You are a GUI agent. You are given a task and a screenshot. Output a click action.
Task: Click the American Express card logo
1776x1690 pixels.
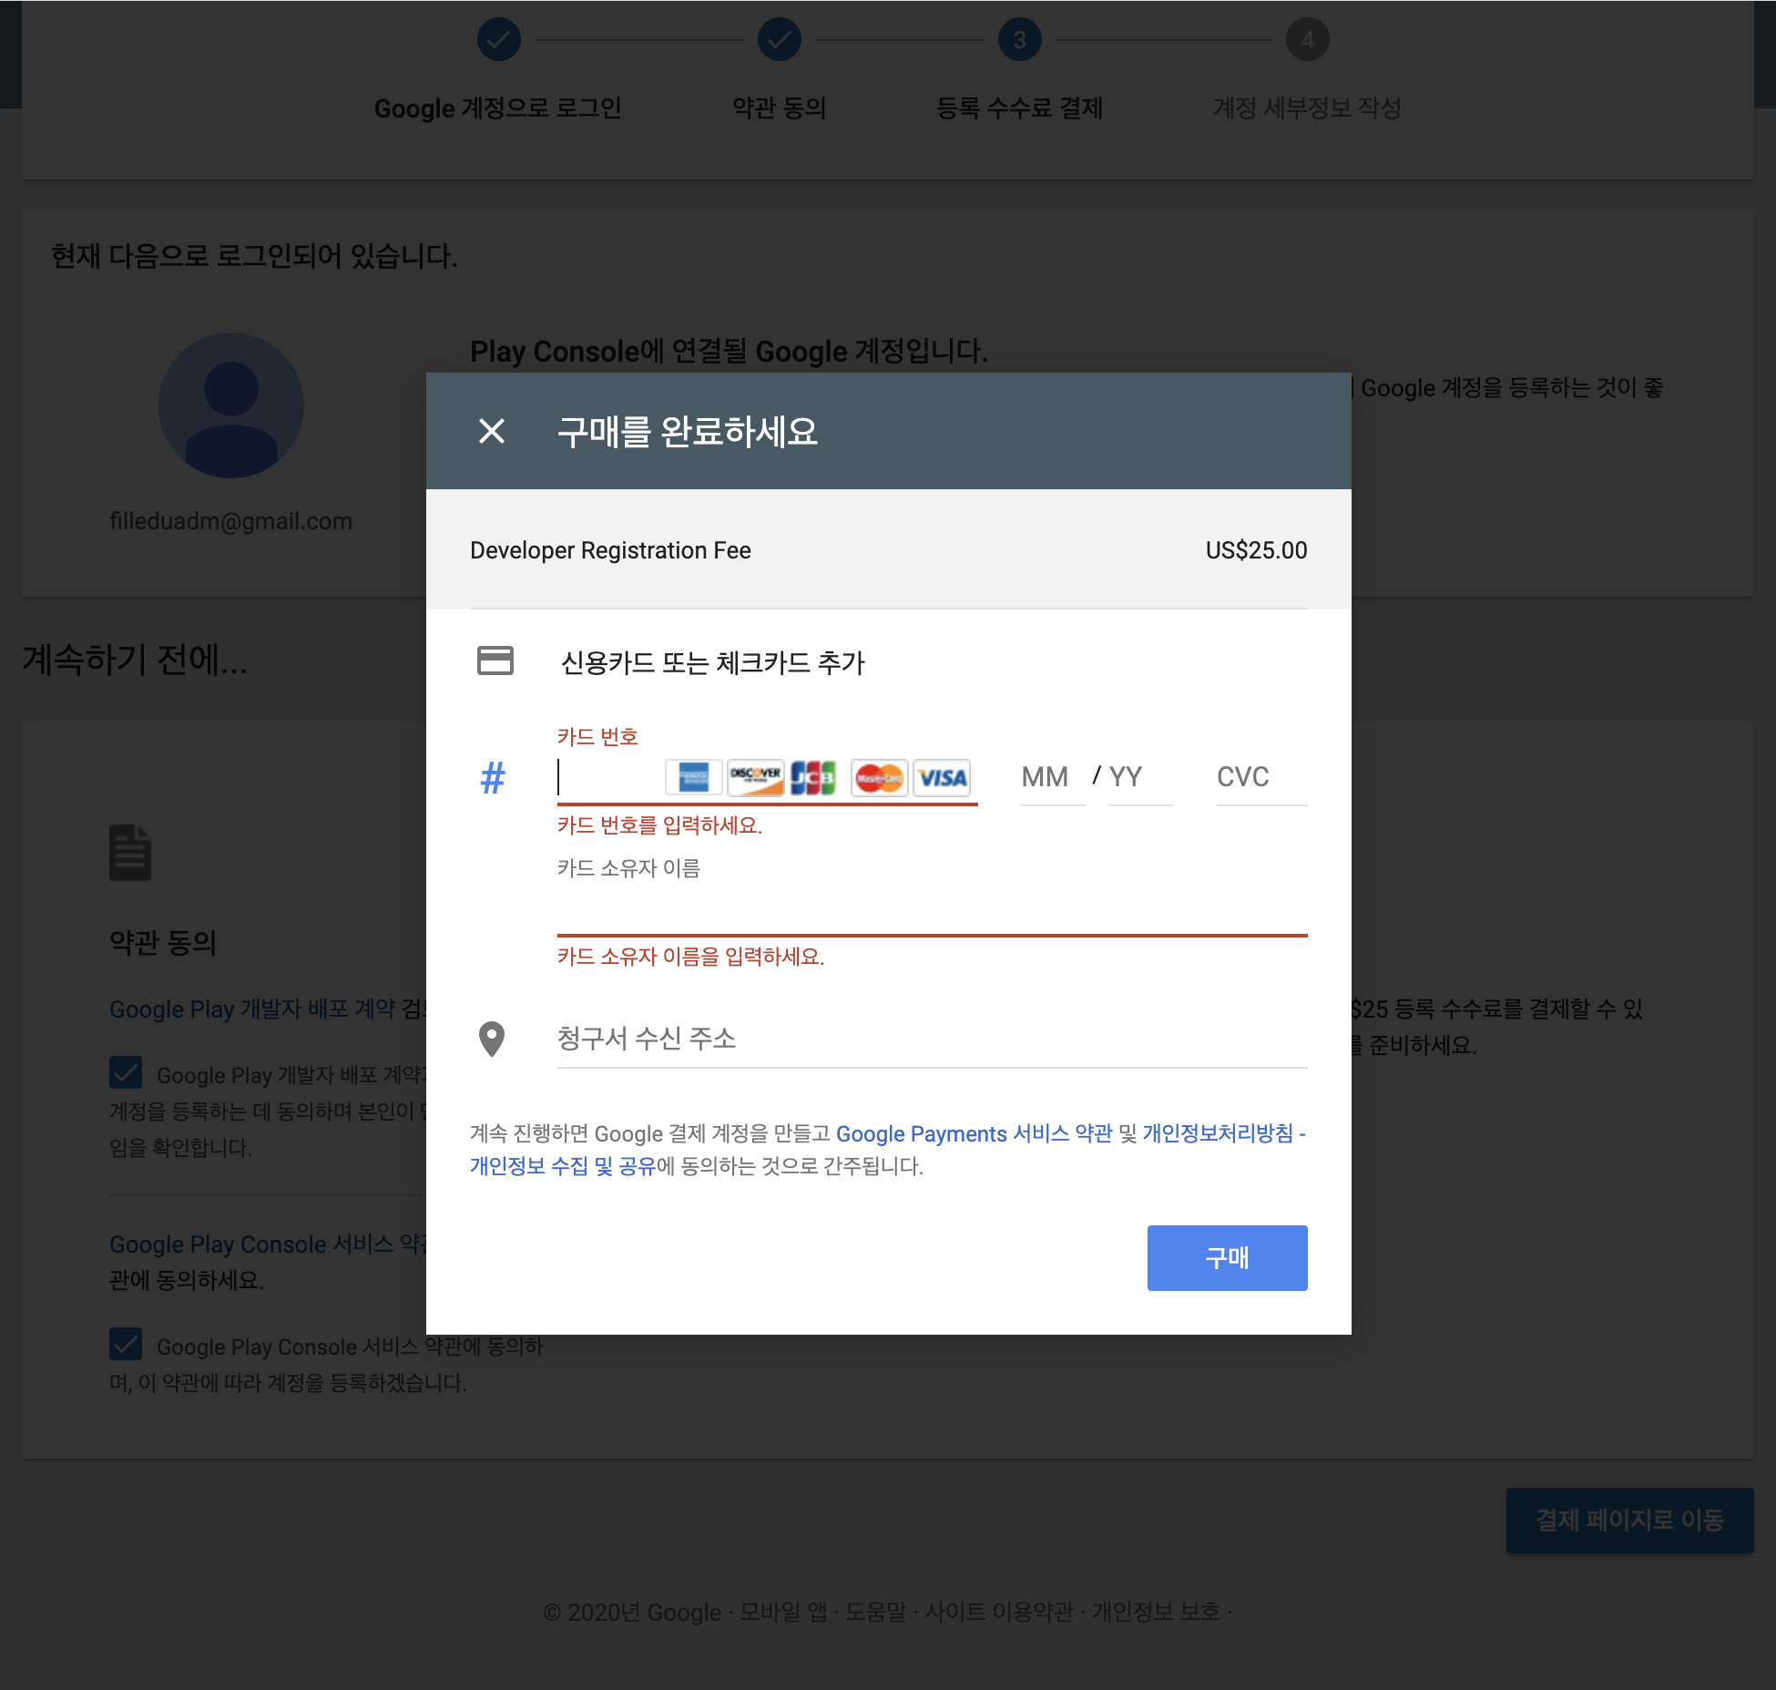tap(693, 777)
